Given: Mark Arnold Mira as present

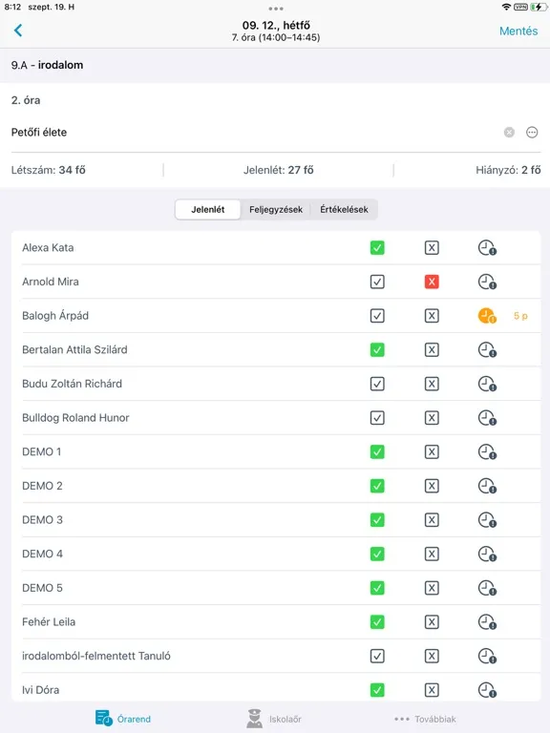Looking at the screenshot, I should coord(377,282).
